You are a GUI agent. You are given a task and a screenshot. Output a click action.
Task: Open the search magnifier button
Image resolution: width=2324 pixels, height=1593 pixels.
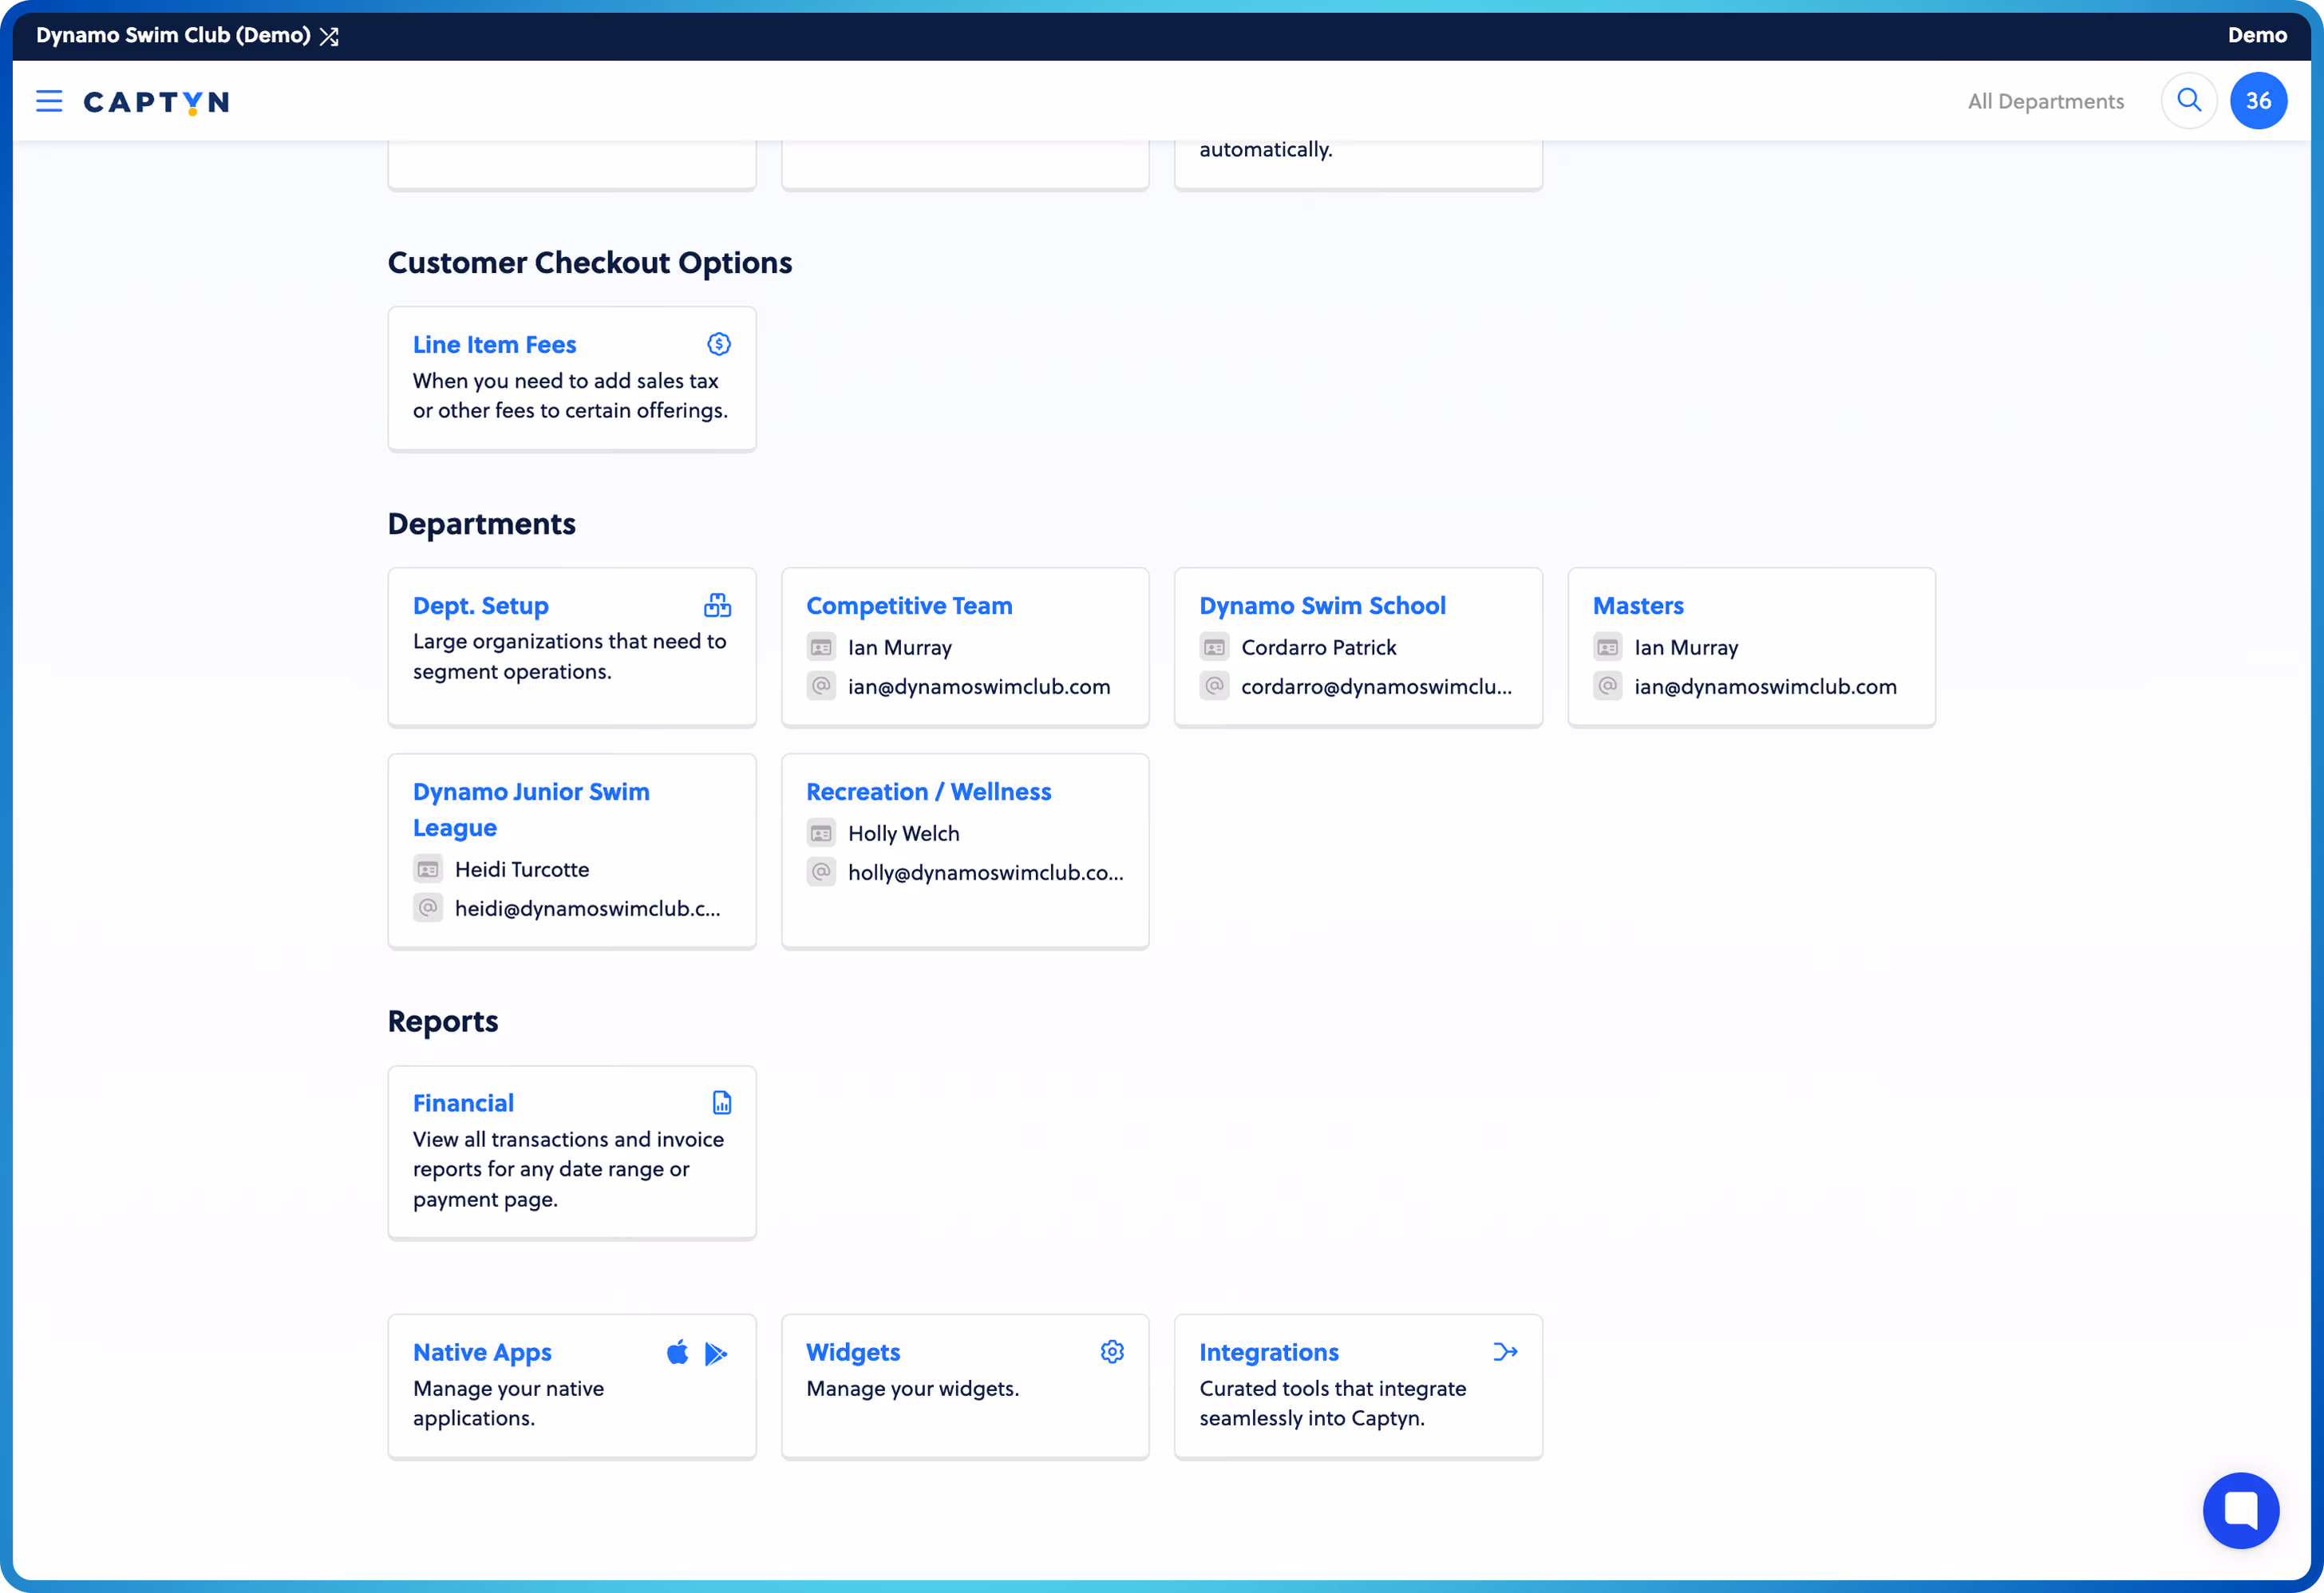(x=2189, y=101)
